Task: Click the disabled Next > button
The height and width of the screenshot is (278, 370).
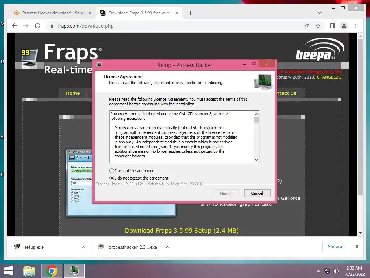Action: (x=226, y=193)
